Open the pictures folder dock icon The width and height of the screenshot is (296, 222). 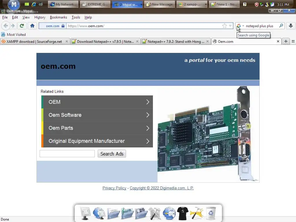click(x=141, y=213)
